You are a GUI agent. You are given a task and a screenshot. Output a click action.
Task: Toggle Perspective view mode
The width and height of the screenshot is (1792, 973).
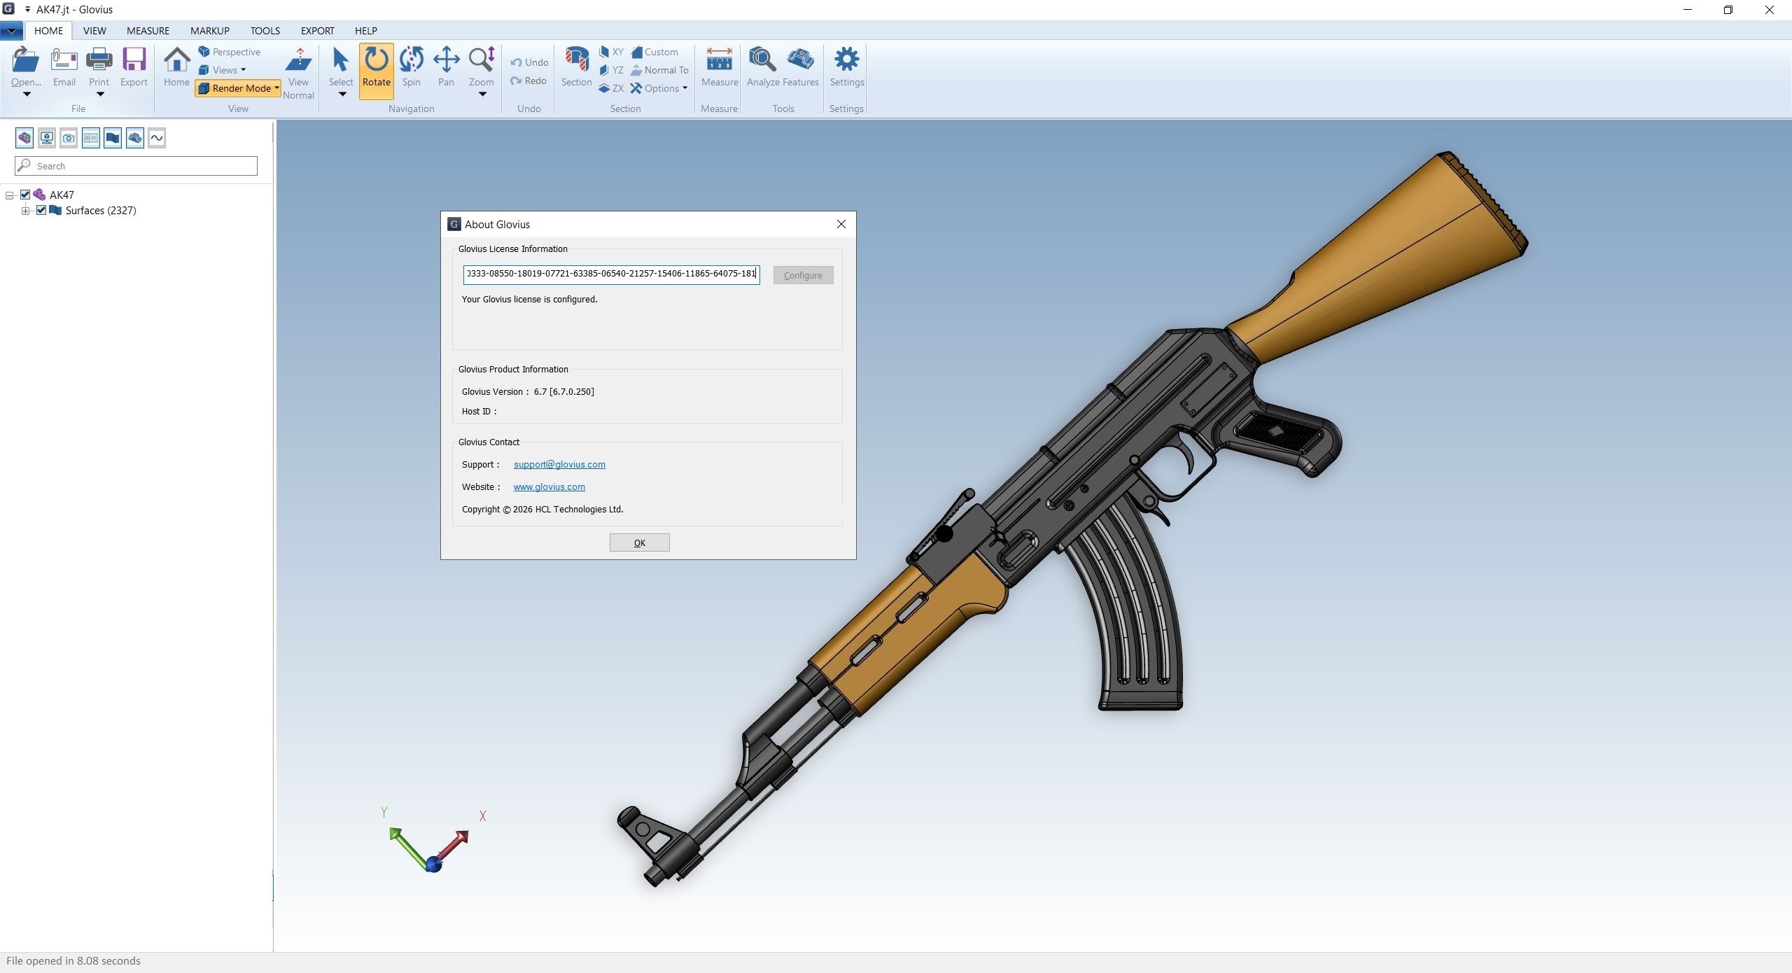(230, 52)
